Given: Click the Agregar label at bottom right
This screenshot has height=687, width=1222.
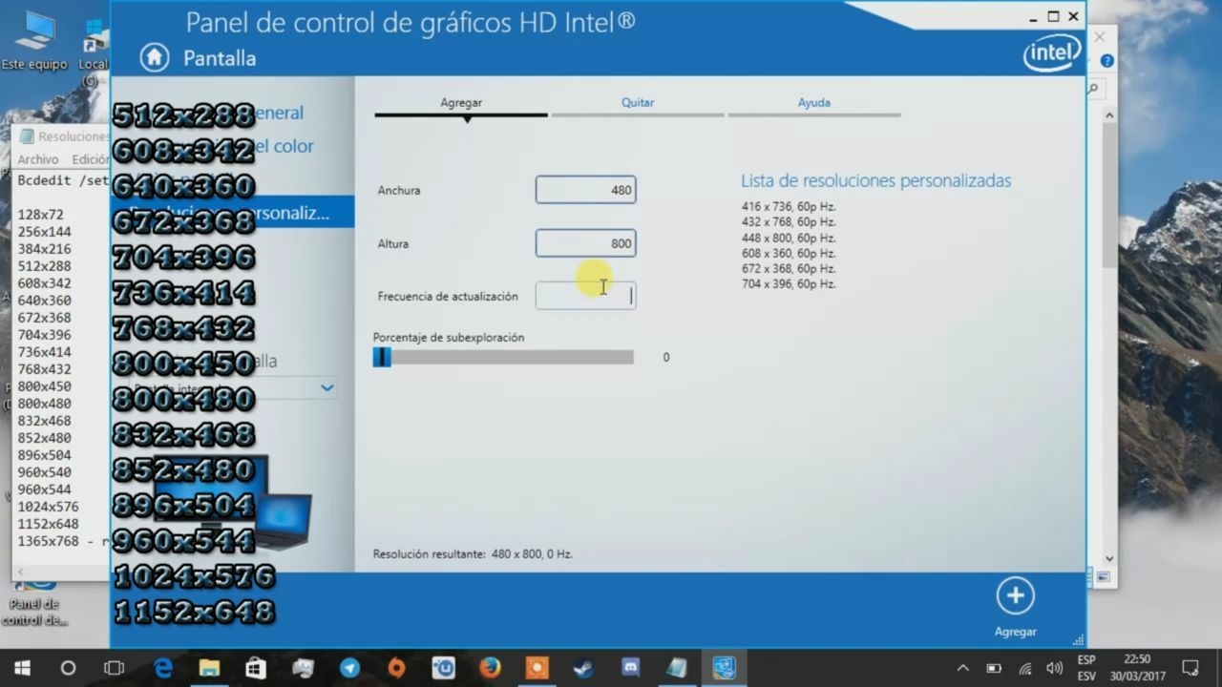Looking at the screenshot, I should coord(1015,632).
